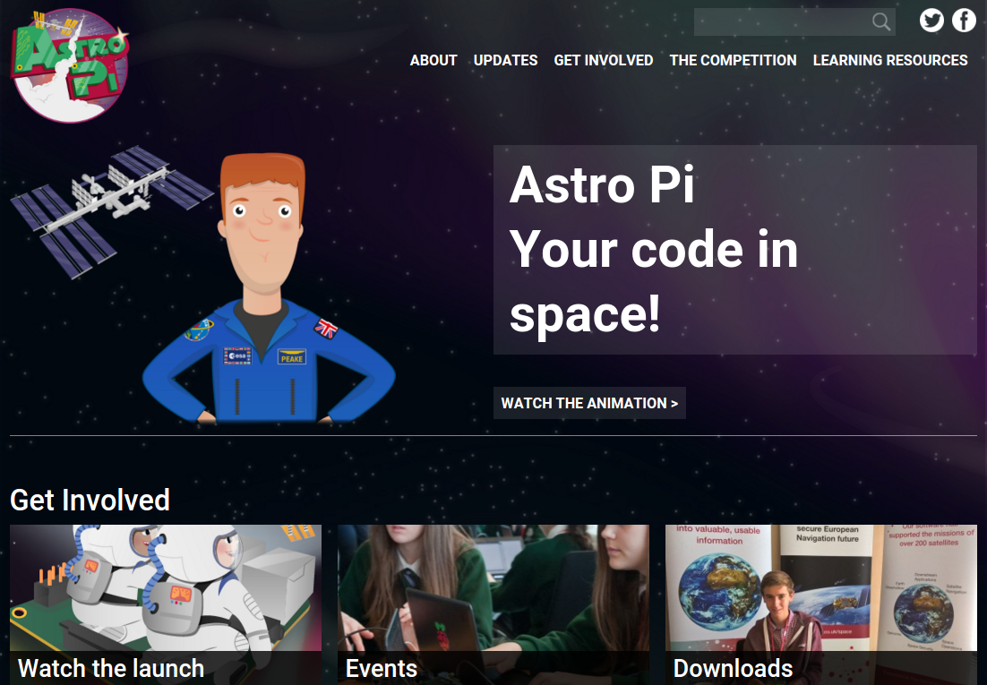Open the Updates menu item
Screen dimensions: 987x685
505,61
